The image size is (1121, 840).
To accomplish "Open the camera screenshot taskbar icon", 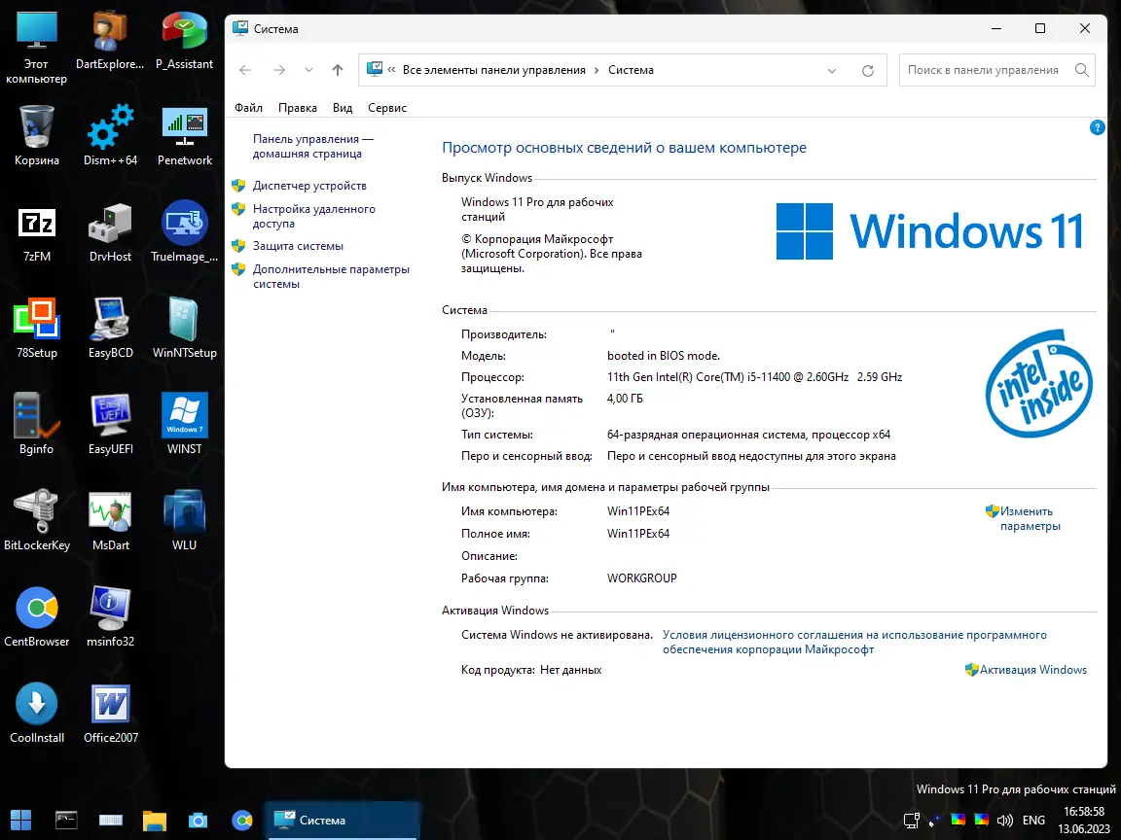I will (x=199, y=820).
